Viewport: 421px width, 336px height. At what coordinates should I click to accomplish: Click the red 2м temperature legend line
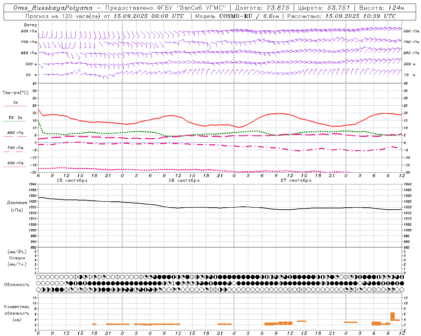click(x=15, y=106)
